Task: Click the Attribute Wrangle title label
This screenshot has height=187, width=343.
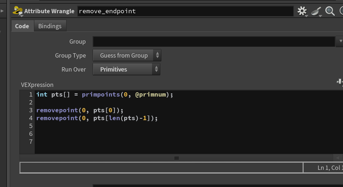Action: pyautogui.click(x=49, y=11)
